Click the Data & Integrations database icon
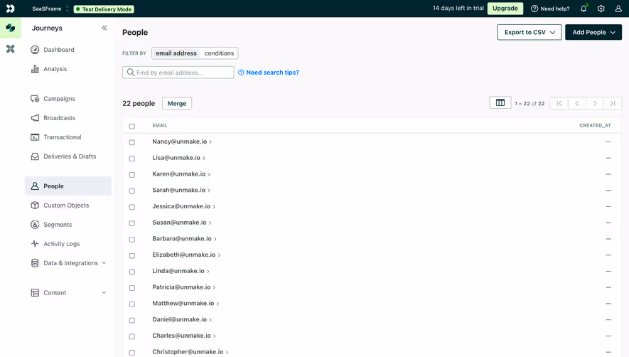Screen dimensions: 629x357 click(x=35, y=263)
